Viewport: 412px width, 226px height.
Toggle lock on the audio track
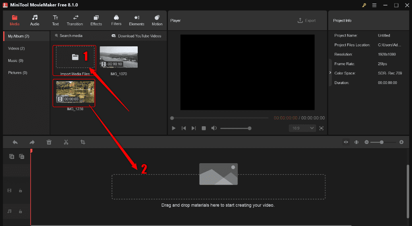[x=20, y=211]
